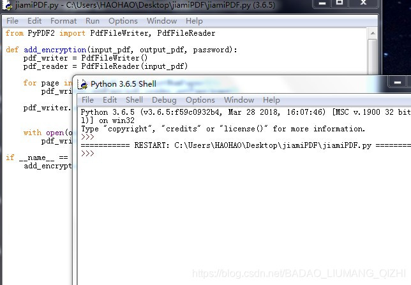
Task: Click Python icon in editor title bar
Action: pos(6,5)
